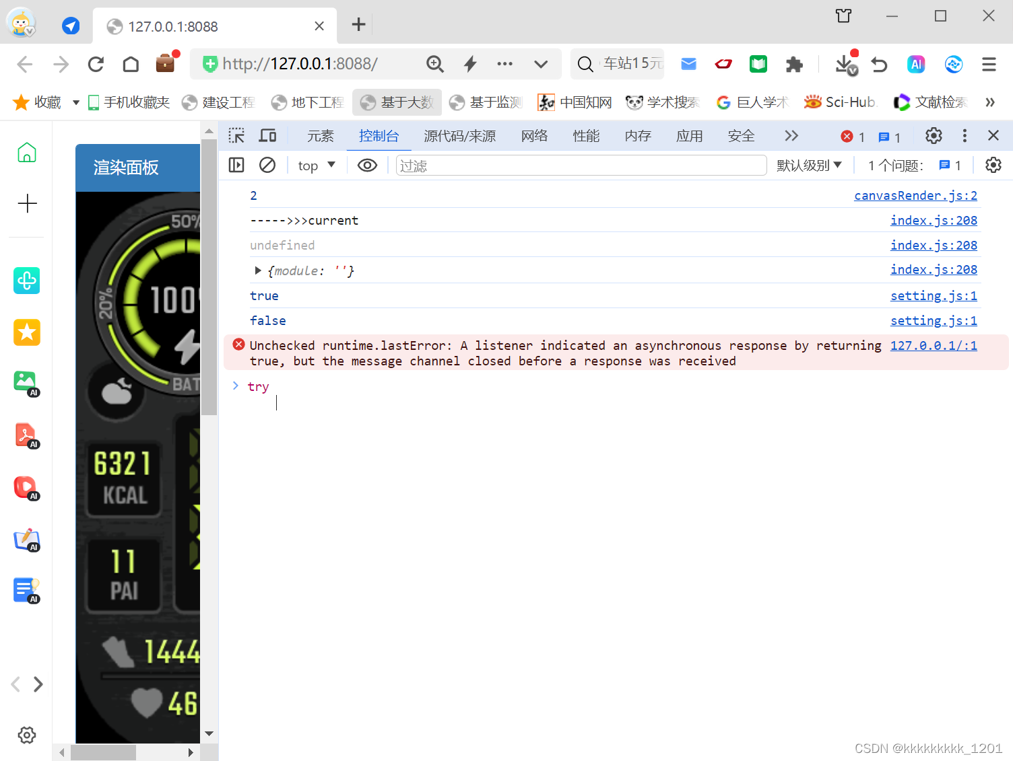
Task: Open the 内存 tab
Action: pos(638,136)
